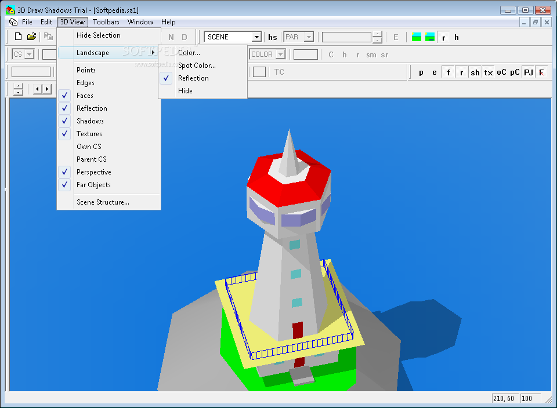557x408 pixels.
Task: Click the landscape color icon without pond
Action: coord(417,37)
